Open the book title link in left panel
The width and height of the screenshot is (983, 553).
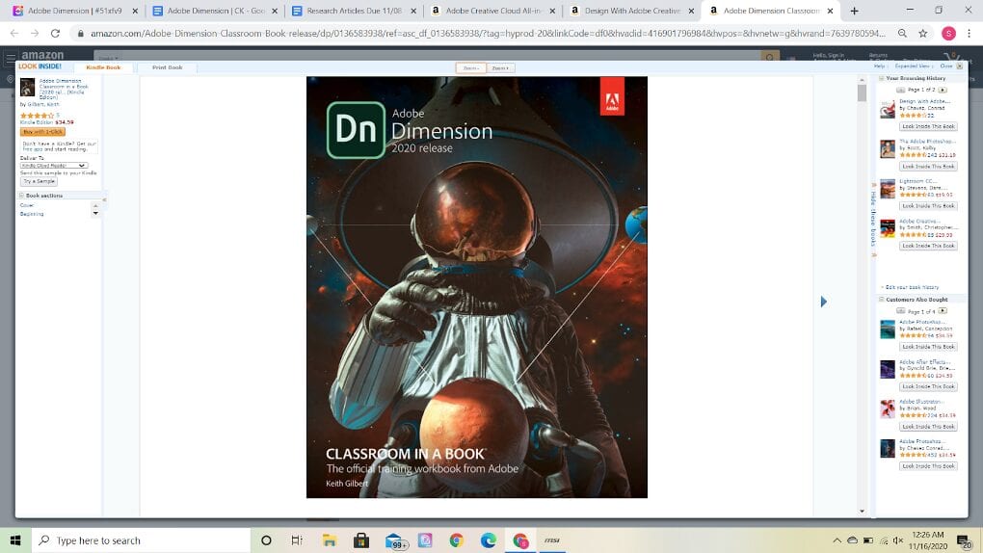click(x=64, y=89)
